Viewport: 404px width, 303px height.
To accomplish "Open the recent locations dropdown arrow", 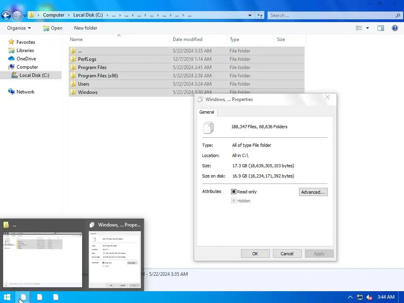I will click(25, 15).
